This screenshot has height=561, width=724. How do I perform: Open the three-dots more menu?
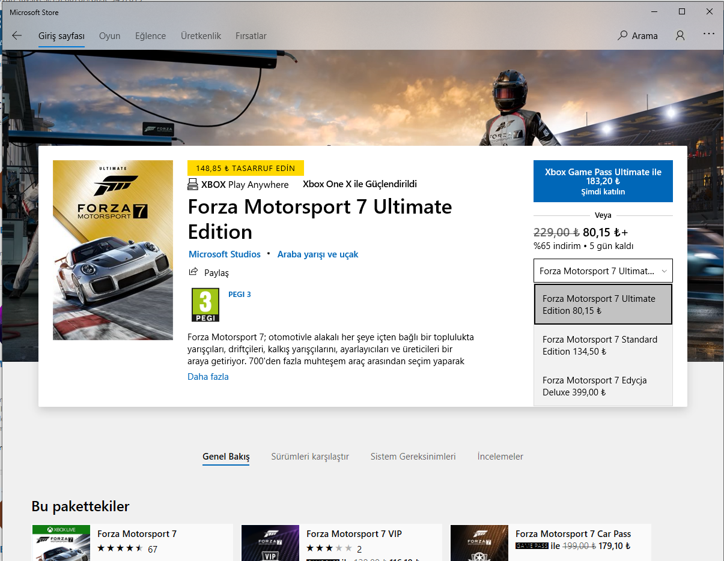pyautogui.click(x=709, y=35)
